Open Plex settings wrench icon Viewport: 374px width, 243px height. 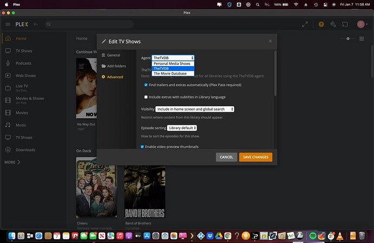(333, 24)
